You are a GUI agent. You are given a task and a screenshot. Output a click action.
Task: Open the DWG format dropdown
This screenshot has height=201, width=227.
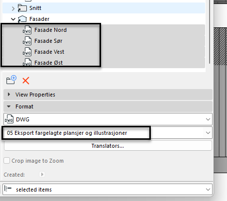pos(108,119)
